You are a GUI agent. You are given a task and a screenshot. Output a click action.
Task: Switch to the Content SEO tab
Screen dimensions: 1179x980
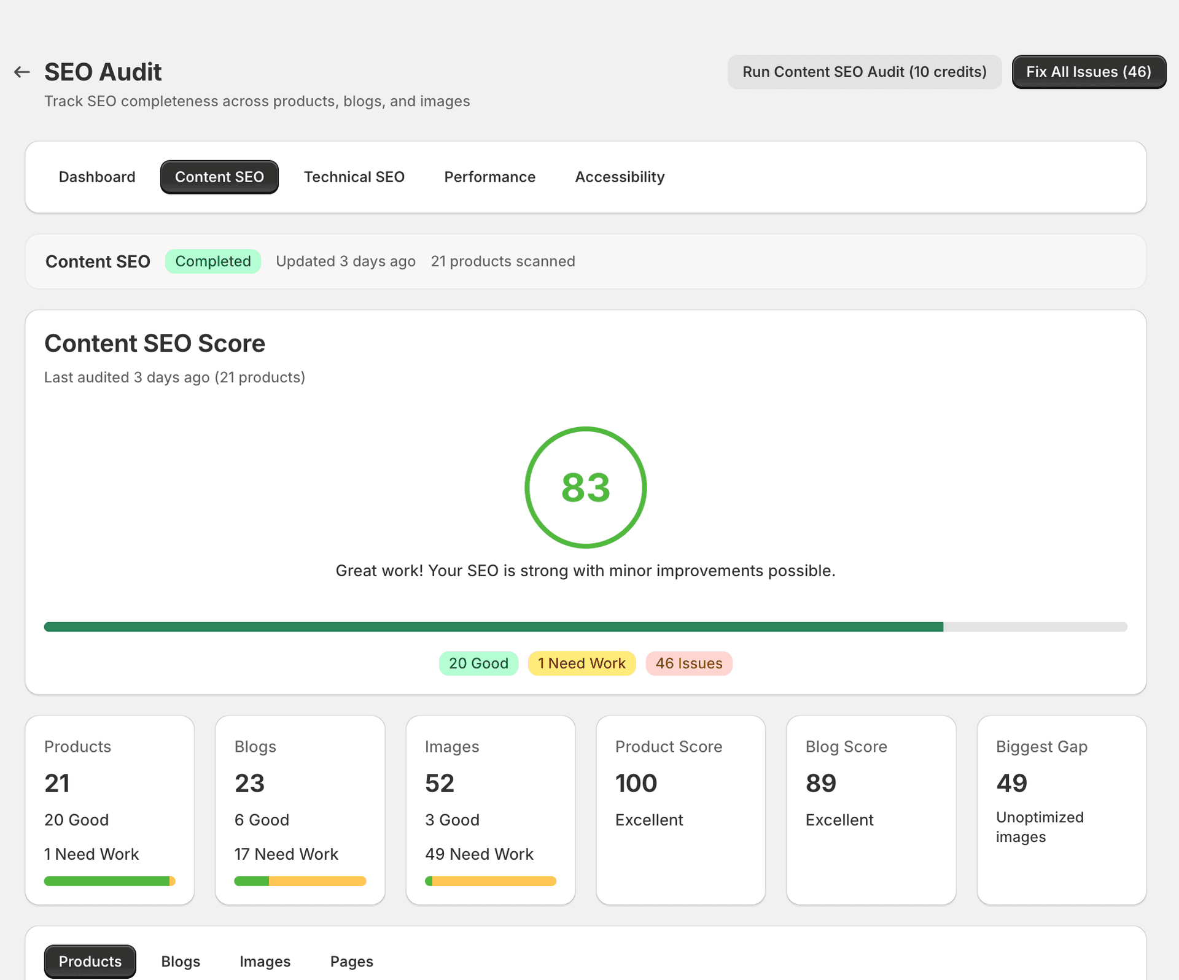point(219,177)
